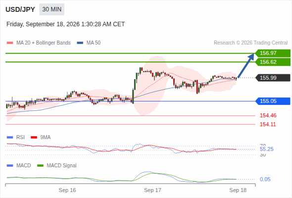The width and height of the screenshot is (292, 198).
Task: Click the MA 50 legend color swatch
Action: point(80,43)
